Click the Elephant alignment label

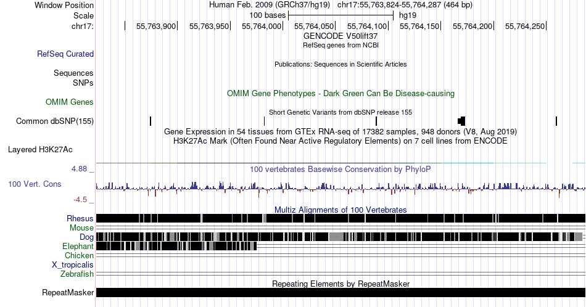[x=78, y=246]
